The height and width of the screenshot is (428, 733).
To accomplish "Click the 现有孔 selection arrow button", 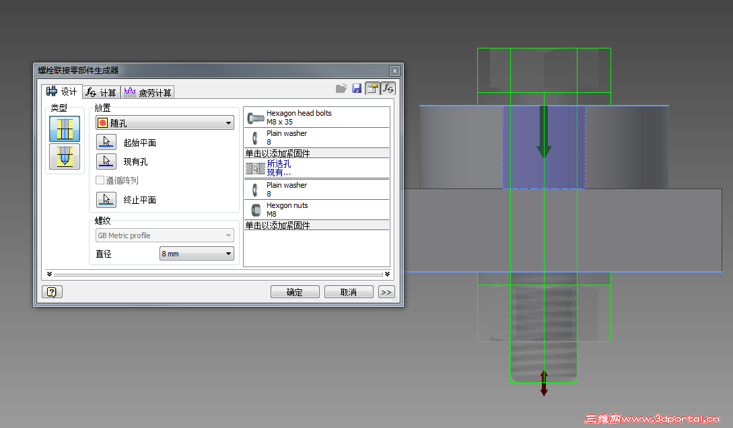I will tap(106, 162).
